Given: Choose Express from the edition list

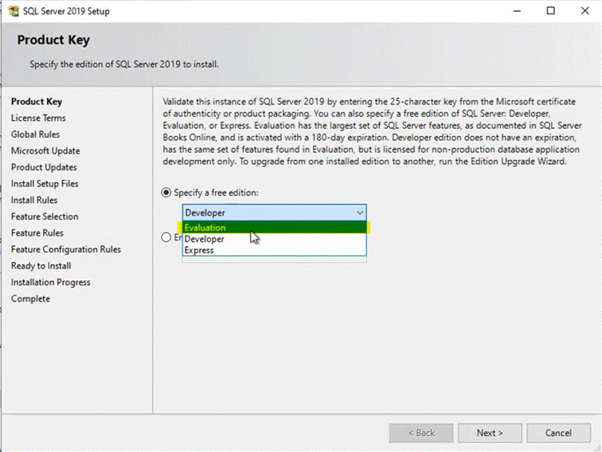Looking at the screenshot, I should click(x=274, y=250).
